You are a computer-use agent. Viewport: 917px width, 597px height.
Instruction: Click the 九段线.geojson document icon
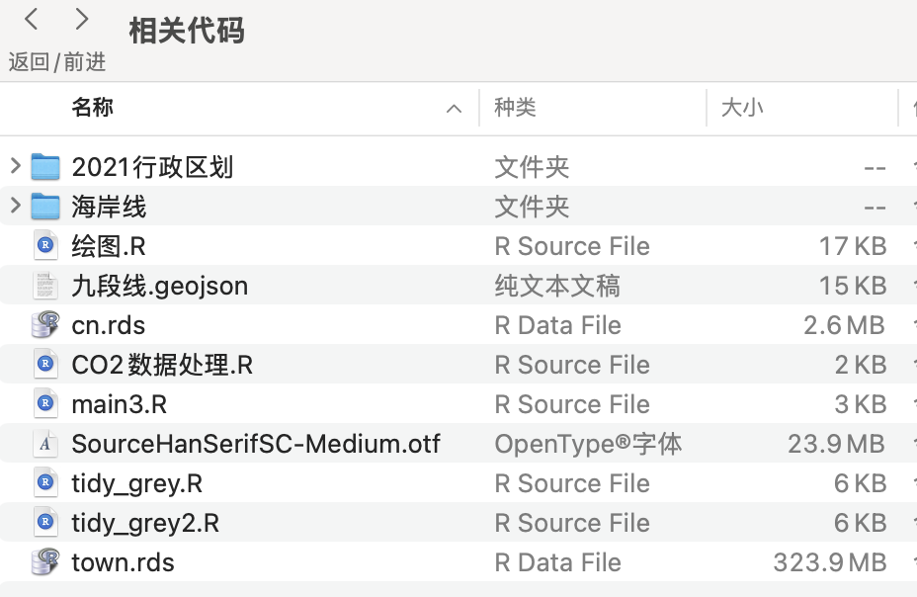[x=45, y=286]
